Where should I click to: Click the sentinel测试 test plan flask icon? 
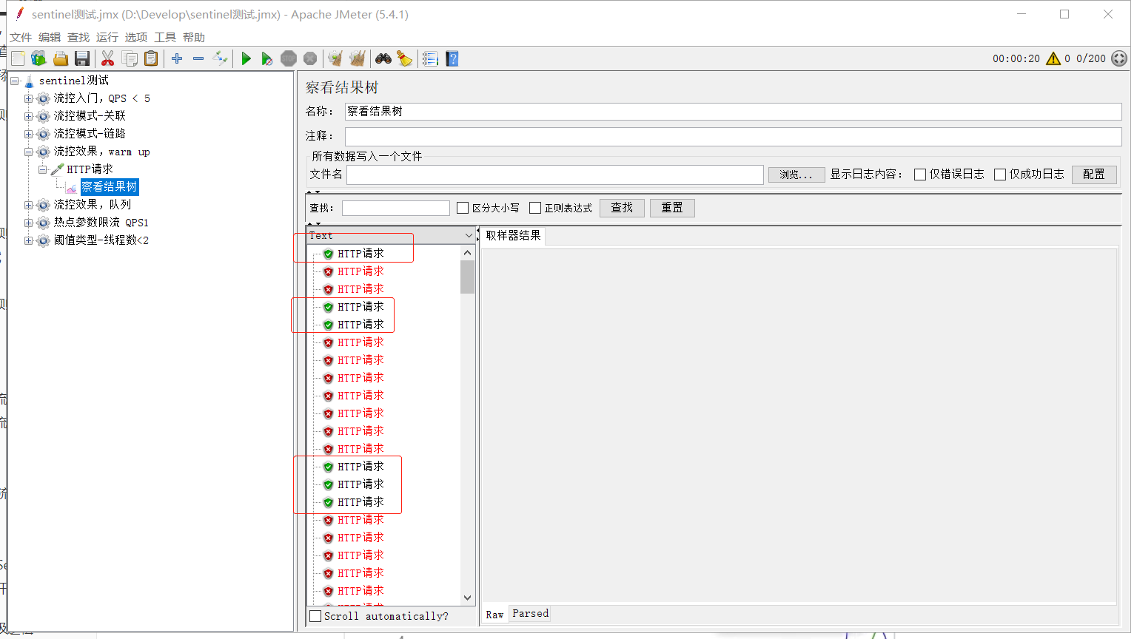pos(29,81)
